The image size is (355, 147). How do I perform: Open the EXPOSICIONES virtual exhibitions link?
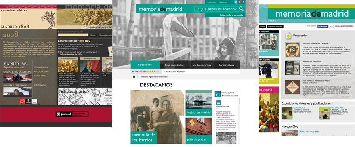tap(299, 108)
